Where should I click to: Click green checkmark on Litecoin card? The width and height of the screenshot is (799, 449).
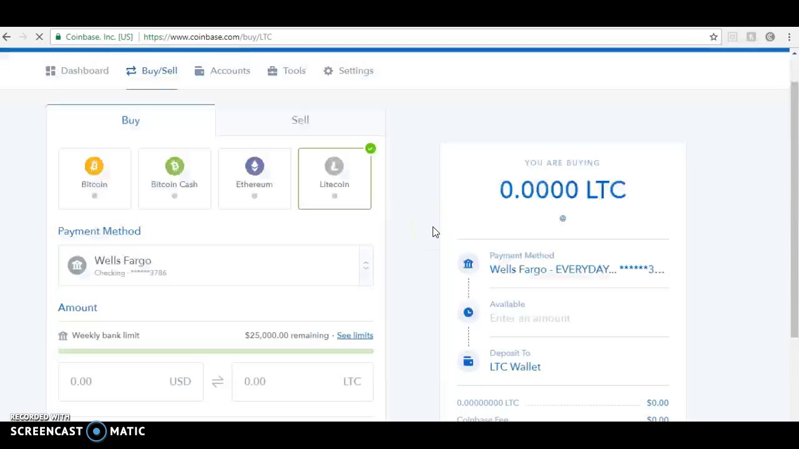pos(370,148)
